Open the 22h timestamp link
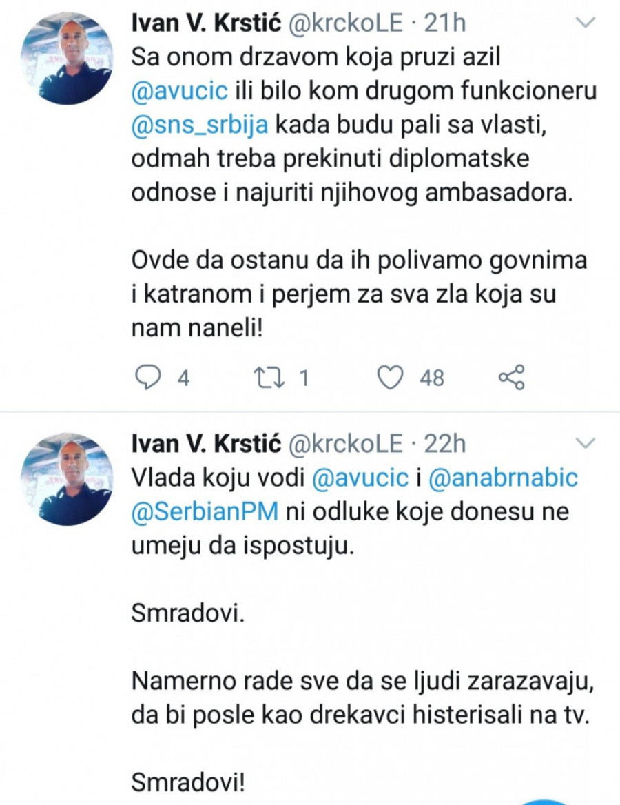The image size is (620, 805). coord(446,445)
